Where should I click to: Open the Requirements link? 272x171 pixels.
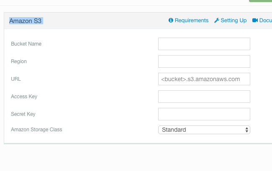pyautogui.click(x=192, y=20)
